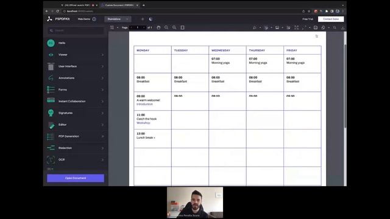Click the Web Demo info icon

click(94, 19)
